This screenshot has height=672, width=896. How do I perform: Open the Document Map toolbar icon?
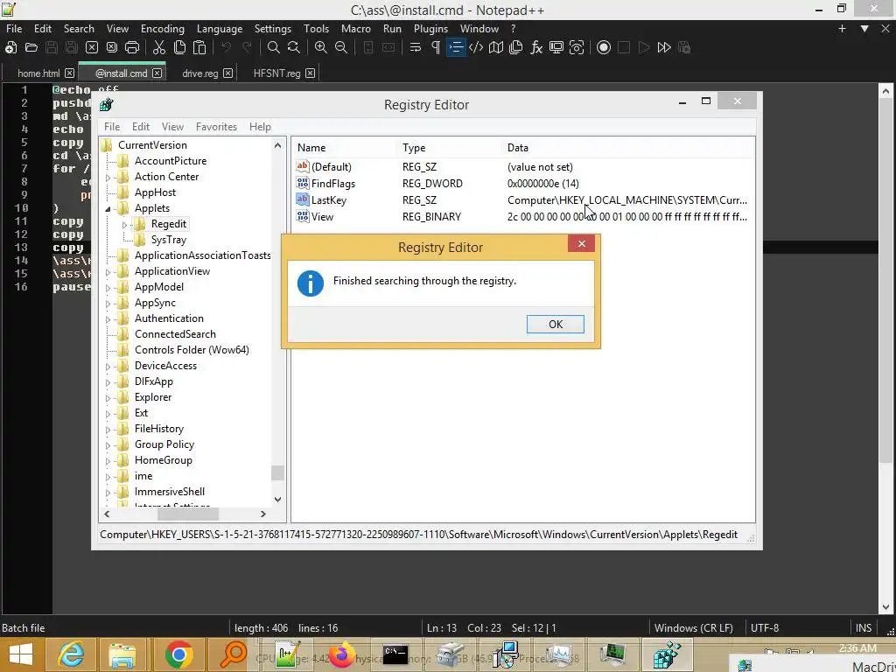(496, 47)
